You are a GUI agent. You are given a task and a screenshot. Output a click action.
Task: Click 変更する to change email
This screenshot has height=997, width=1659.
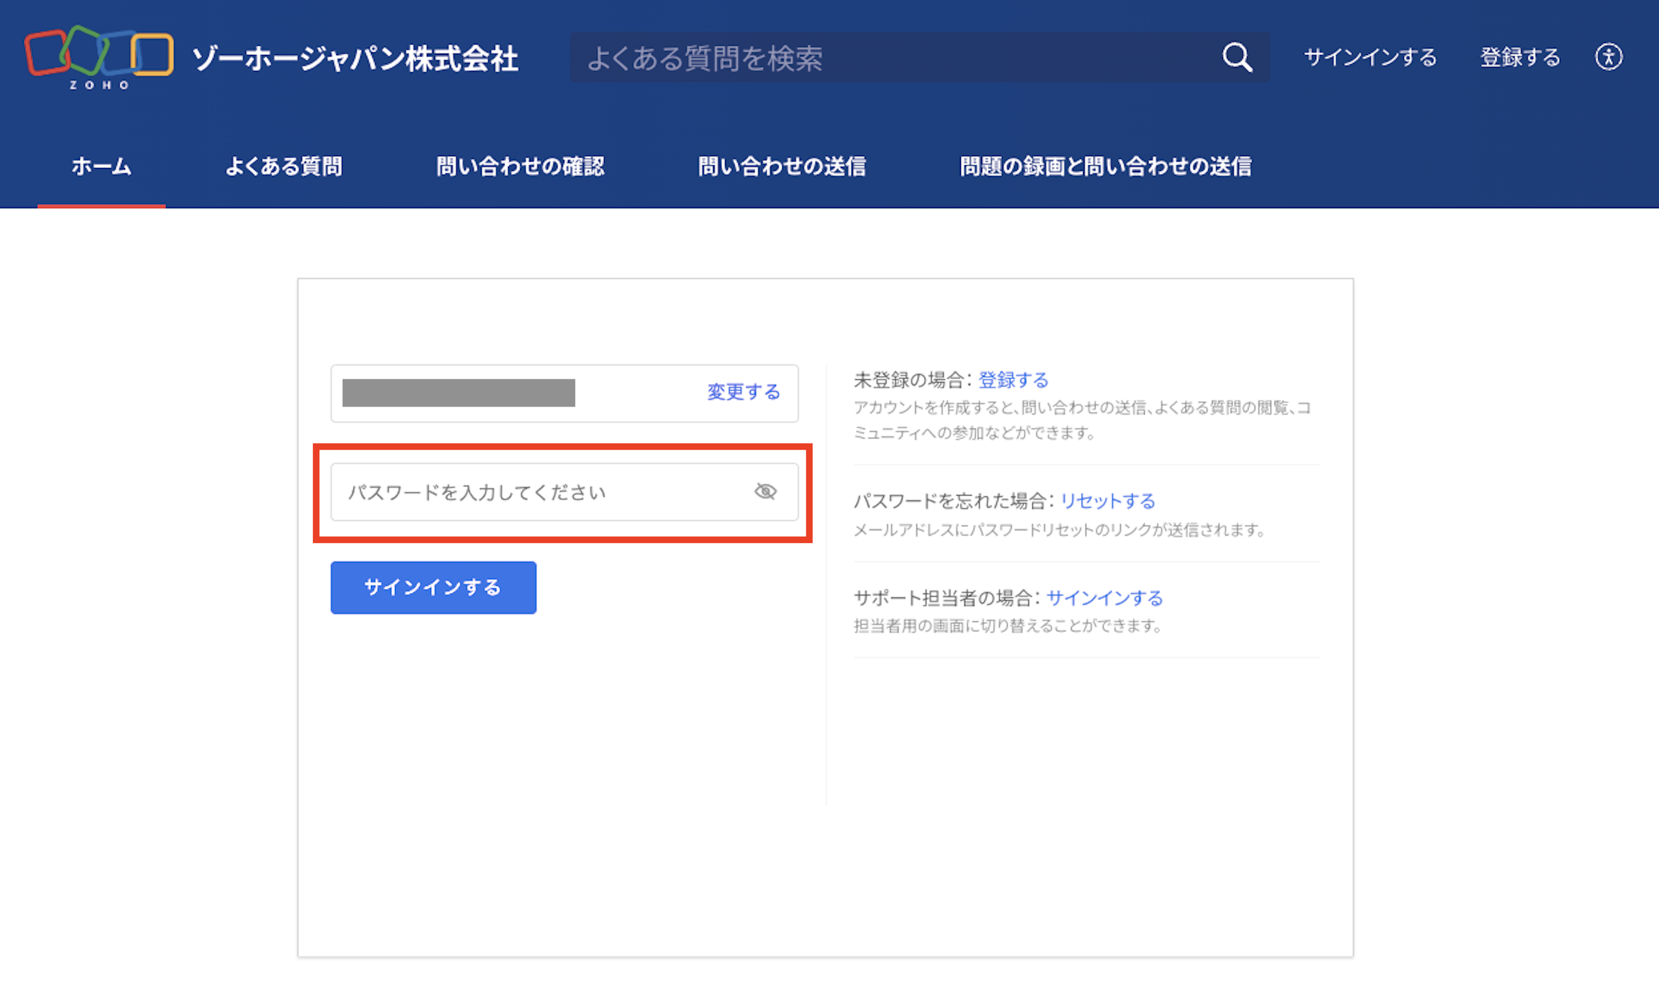(743, 392)
